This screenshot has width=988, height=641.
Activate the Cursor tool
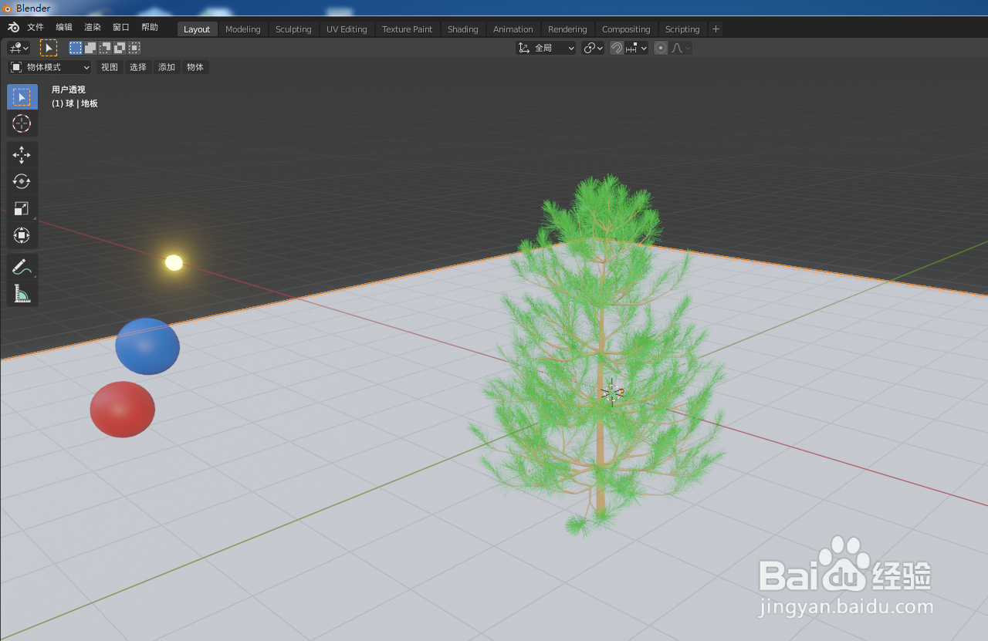click(22, 123)
